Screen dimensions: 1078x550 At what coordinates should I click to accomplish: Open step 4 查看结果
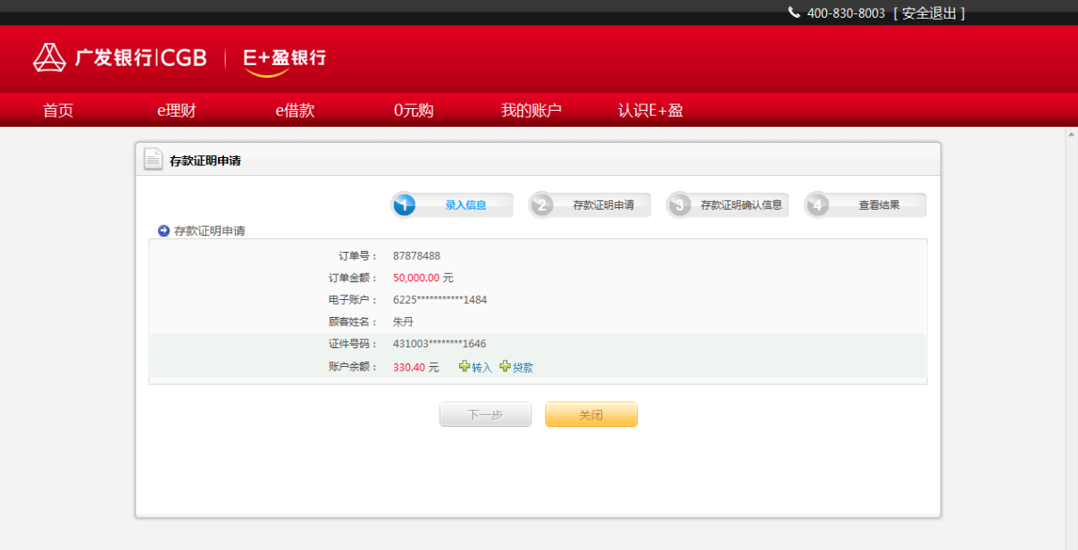[x=865, y=205]
